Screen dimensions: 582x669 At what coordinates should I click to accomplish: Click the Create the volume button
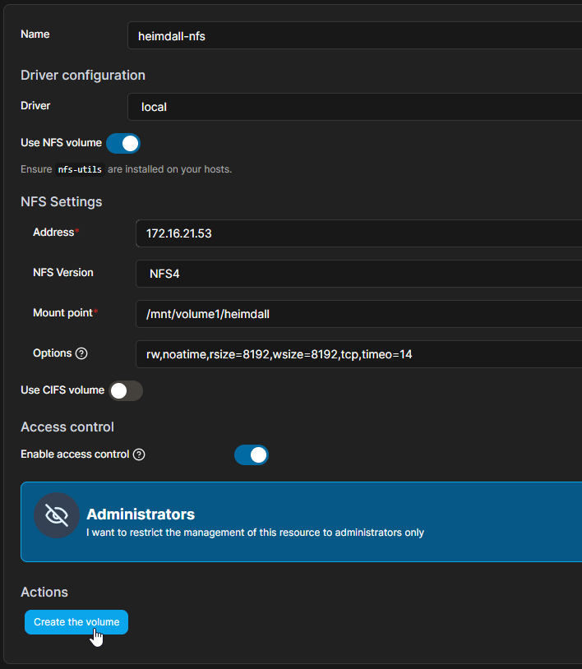[x=76, y=622]
